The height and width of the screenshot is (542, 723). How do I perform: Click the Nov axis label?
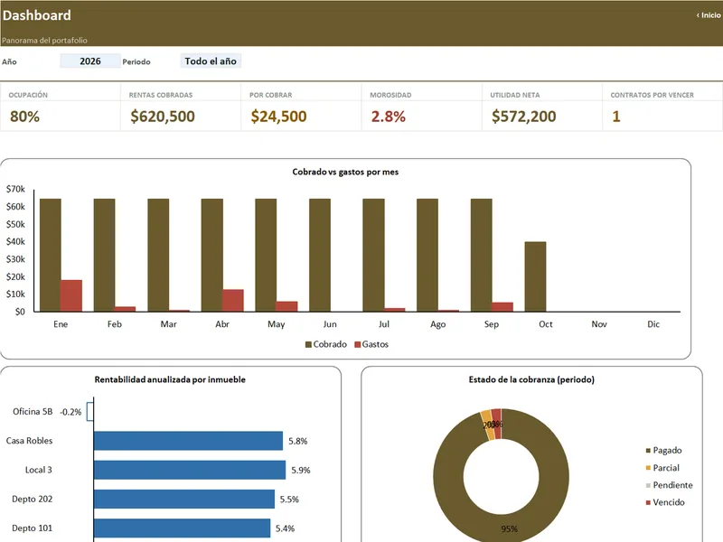coord(599,324)
